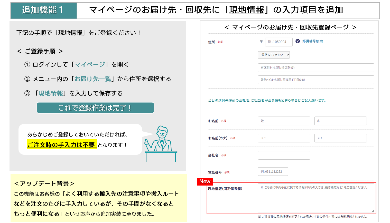Click the 会社名 company name field

[x=284, y=155]
